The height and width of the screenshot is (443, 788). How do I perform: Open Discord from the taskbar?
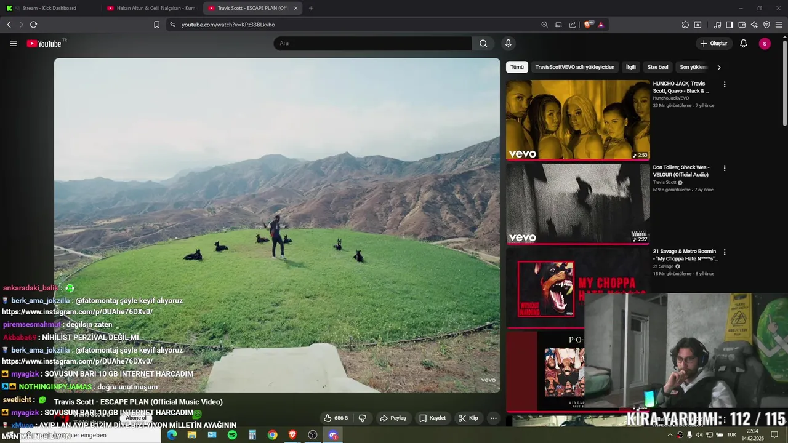[333, 435]
